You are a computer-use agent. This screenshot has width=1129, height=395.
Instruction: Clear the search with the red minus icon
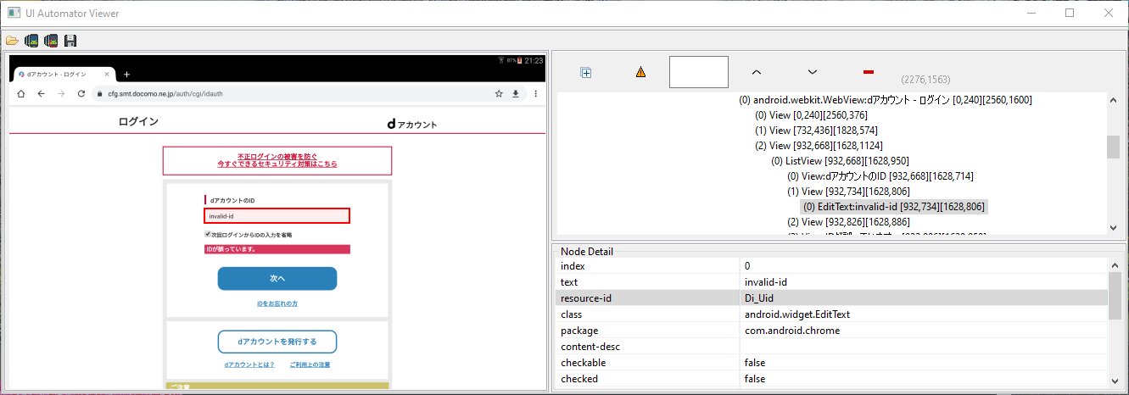pos(868,73)
